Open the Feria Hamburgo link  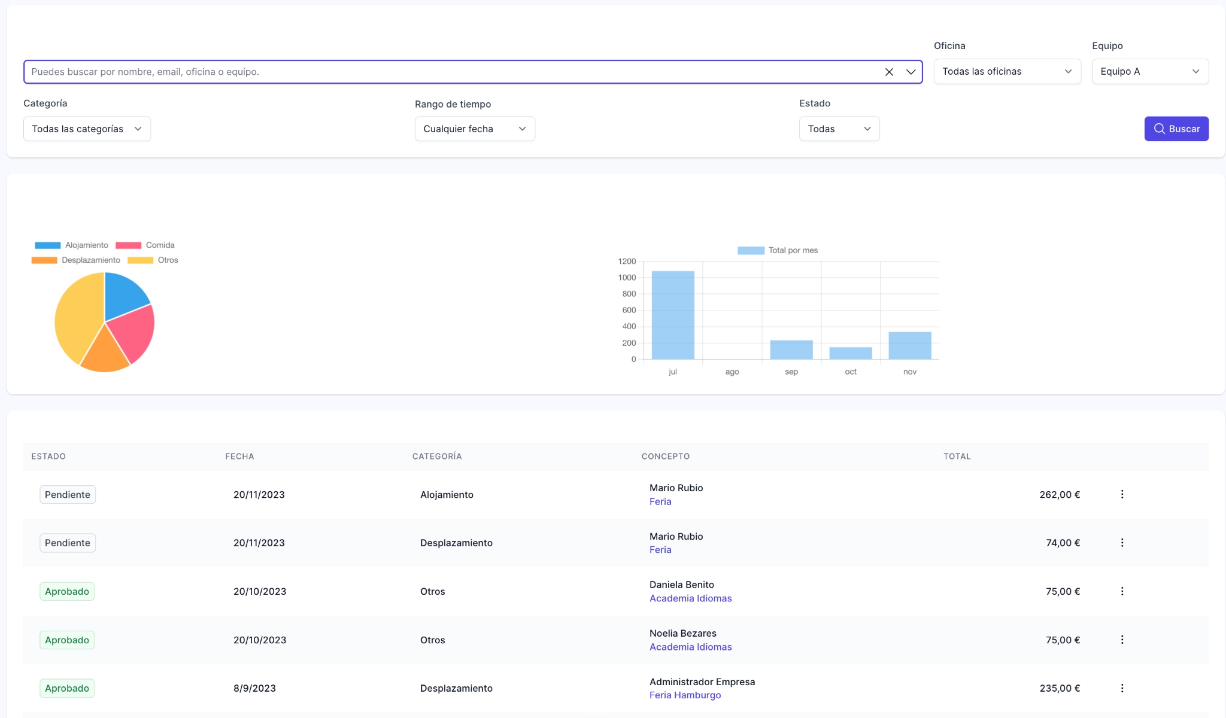pos(685,695)
